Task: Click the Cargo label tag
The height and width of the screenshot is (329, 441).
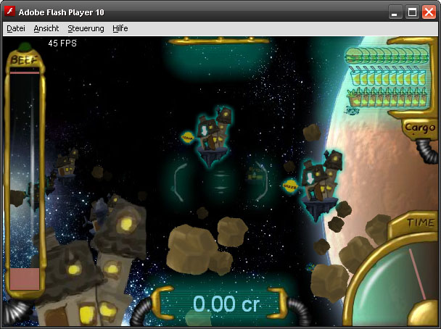Action: (420, 128)
